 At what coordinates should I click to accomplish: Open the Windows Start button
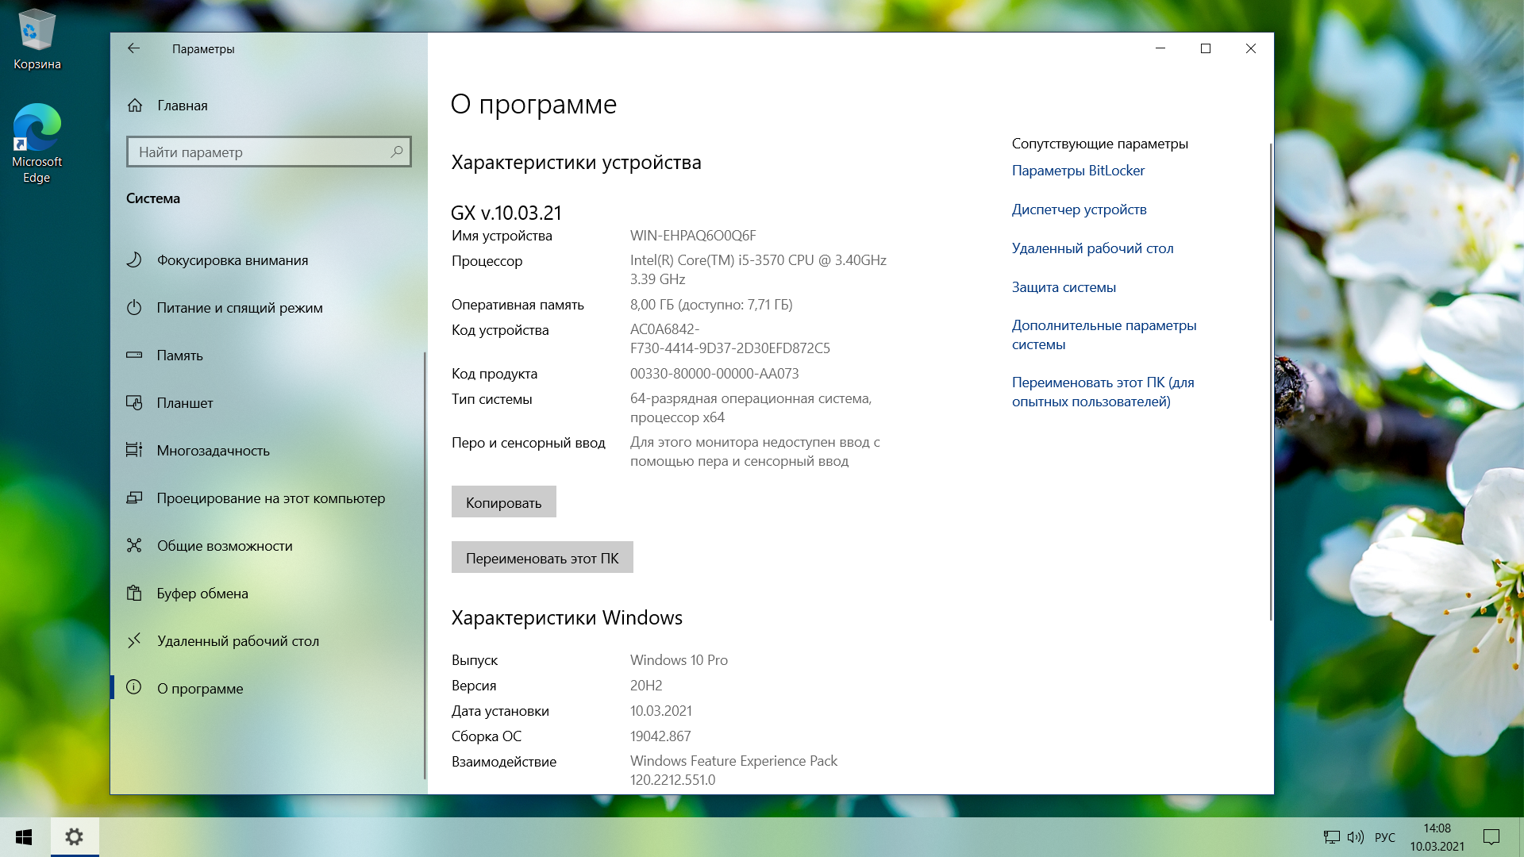click(x=24, y=837)
